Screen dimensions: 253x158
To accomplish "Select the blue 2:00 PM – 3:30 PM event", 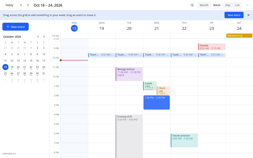I will tap(157, 102).
